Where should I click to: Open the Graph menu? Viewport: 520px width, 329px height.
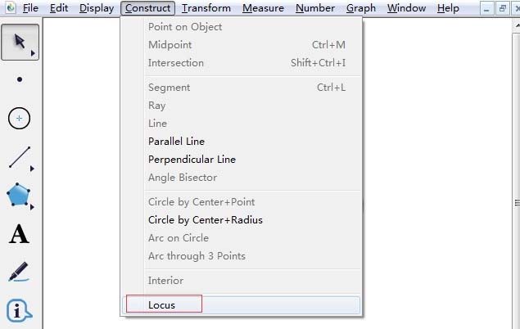pyautogui.click(x=361, y=8)
